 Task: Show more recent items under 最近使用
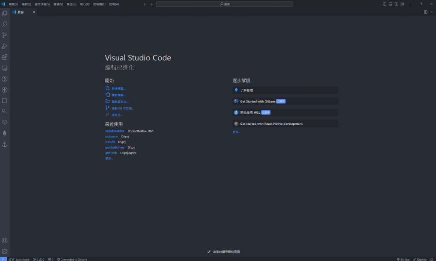click(x=109, y=158)
